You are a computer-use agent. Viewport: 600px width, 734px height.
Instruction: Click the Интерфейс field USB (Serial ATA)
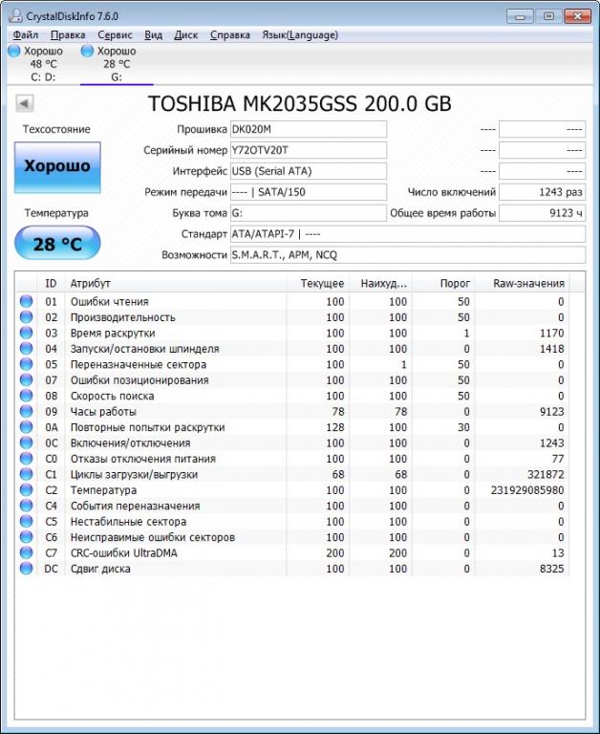[309, 171]
